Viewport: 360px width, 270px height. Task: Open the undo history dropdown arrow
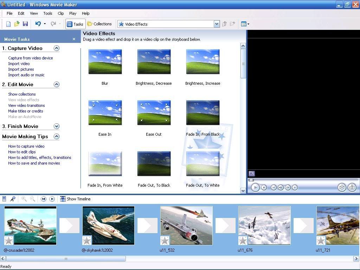pyautogui.click(x=45, y=24)
